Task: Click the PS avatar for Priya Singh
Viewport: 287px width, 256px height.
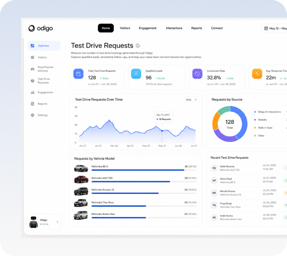Action: [214, 205]
